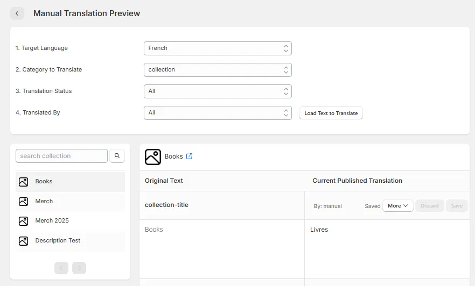Open the Target Language French dropdown
Viewport: 475px width, 286px height.
(x=218, y=48)
